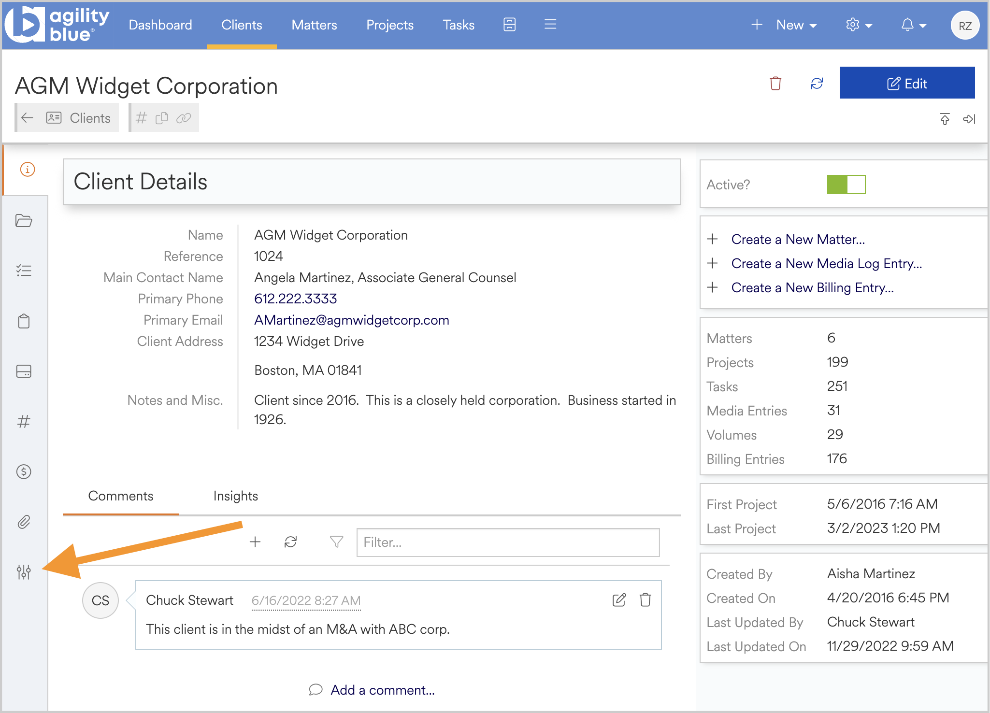Click the copy icon beside the hash
The image size is (990, 713).
[162, 118]
